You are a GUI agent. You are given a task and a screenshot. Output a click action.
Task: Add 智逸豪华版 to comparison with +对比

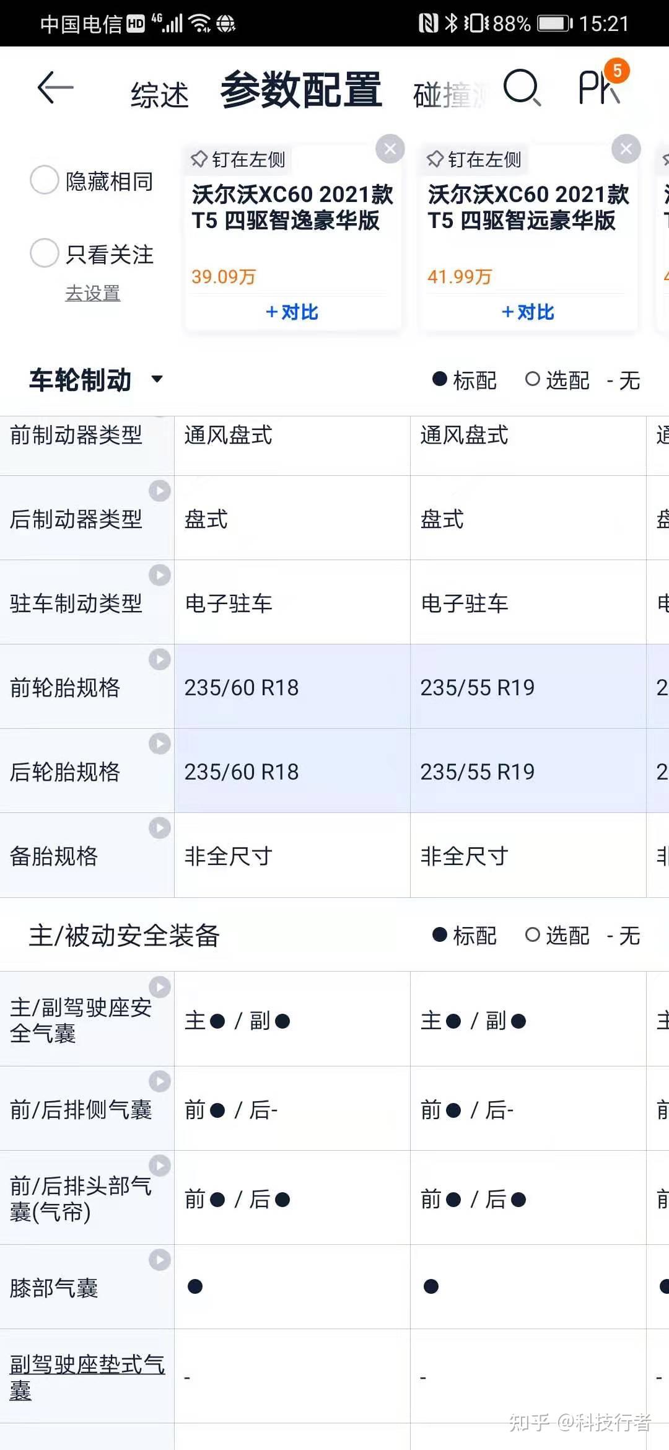click(x=292, y=312)
